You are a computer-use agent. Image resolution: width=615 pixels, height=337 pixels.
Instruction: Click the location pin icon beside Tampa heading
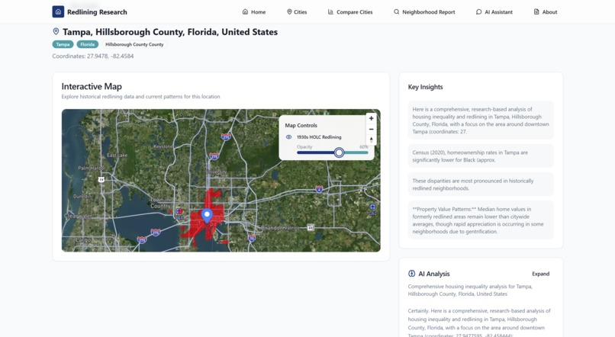56,31
